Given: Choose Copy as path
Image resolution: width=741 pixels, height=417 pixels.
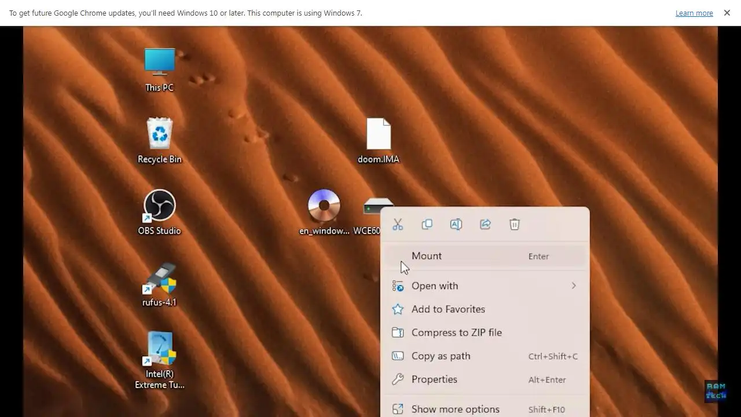Looking at the screenshot, I should [485, 356].
